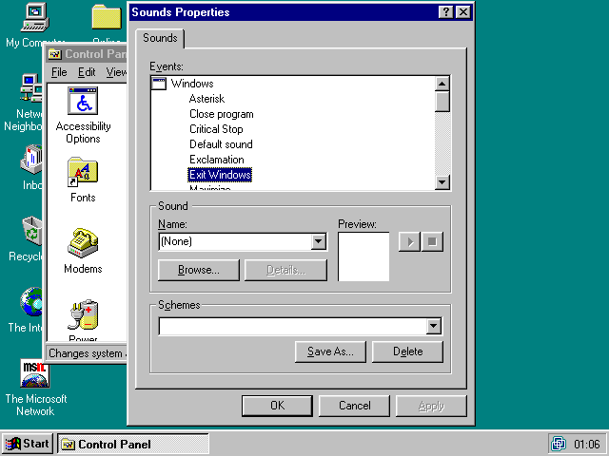
Task: Open the Edit menu in Control Panel
Action: click(x=87, y=72)
